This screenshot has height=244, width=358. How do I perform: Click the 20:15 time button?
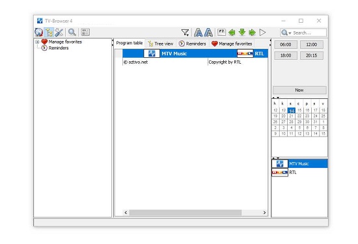pyautogui.click(x=311, y=55)
